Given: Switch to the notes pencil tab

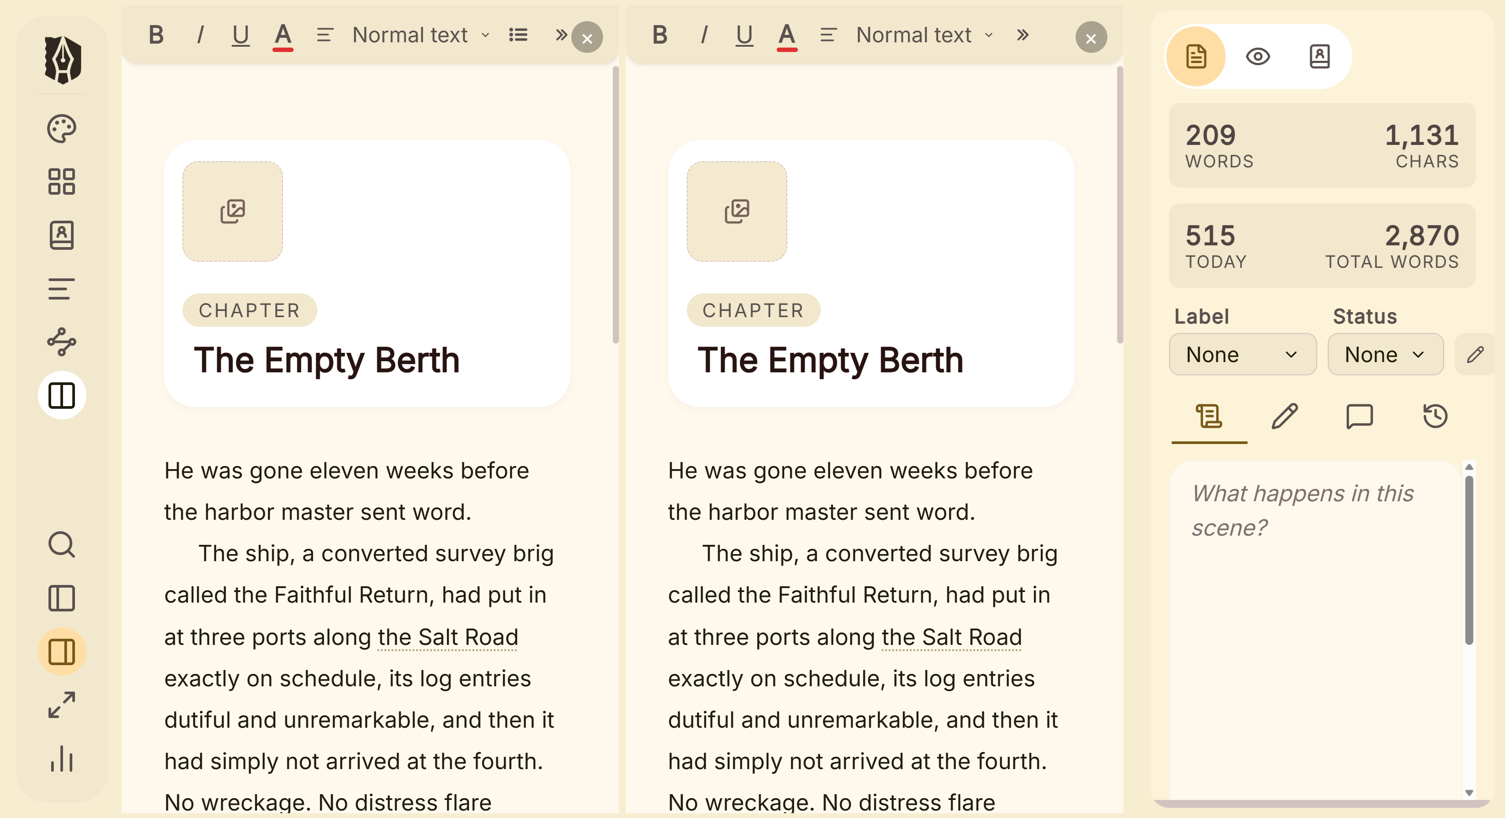Looking at the screenshot, I should 1284,417.
